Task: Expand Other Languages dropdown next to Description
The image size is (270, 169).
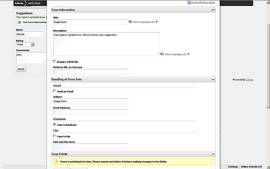Action: pyautogui.click(x=177, y=54)
